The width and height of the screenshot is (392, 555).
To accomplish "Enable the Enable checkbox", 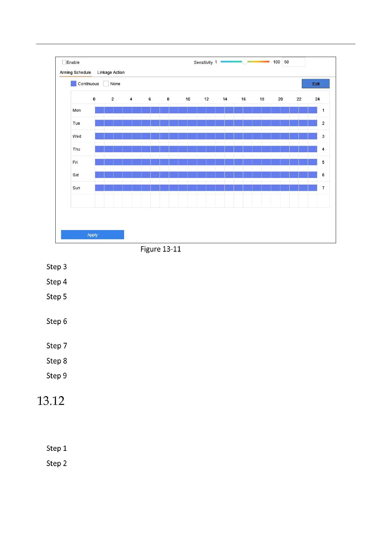I will click(64, 62).
